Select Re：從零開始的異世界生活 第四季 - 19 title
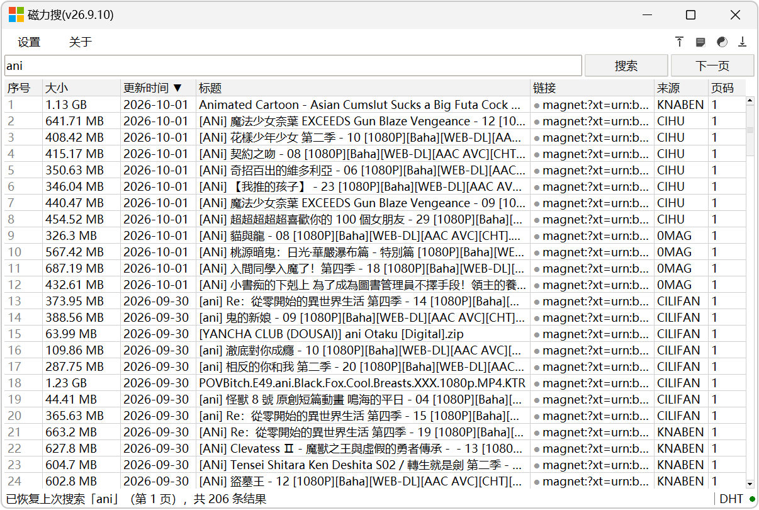Viewport: 759px width, 510px height. point(363,432)
